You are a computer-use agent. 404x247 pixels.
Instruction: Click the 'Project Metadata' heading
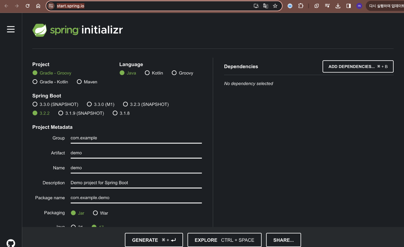point(52,127)
